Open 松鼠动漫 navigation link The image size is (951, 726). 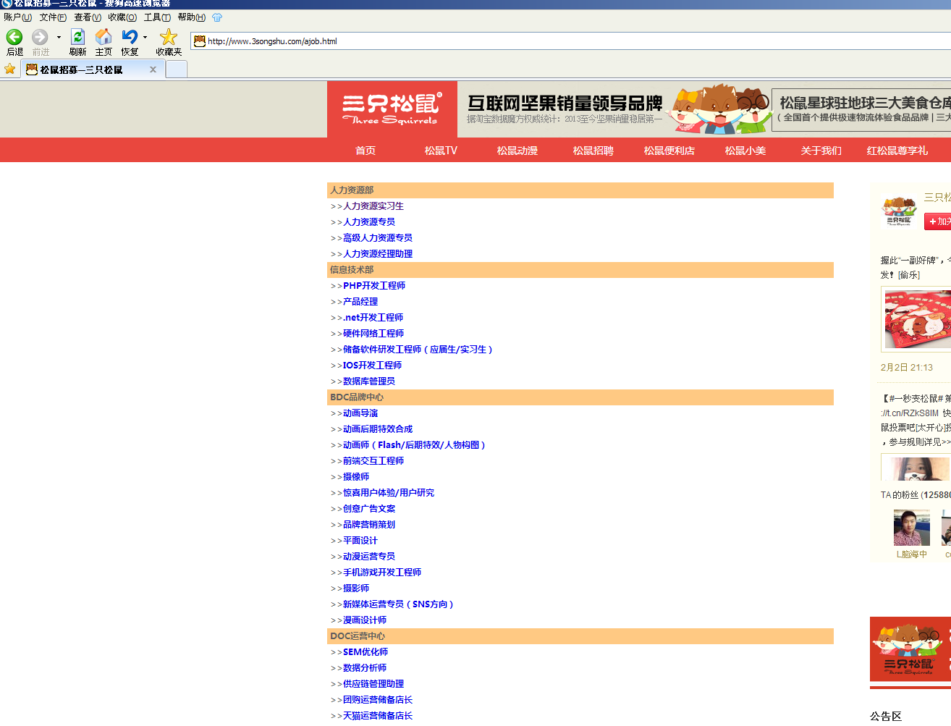click(517, 151)
